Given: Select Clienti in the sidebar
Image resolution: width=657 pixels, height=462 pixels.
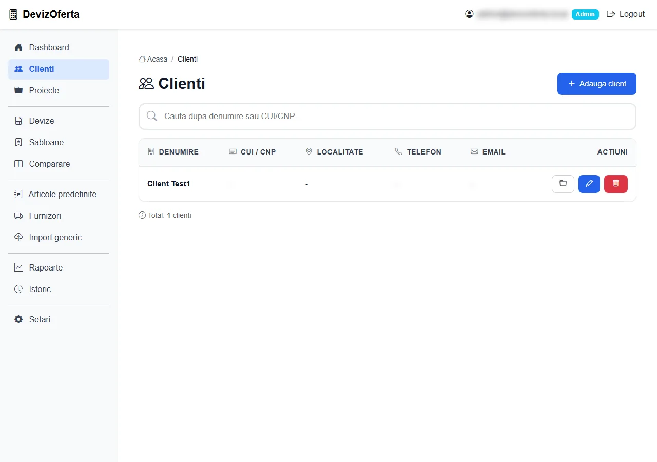Looking at the screenshot, I should [59, 69].
